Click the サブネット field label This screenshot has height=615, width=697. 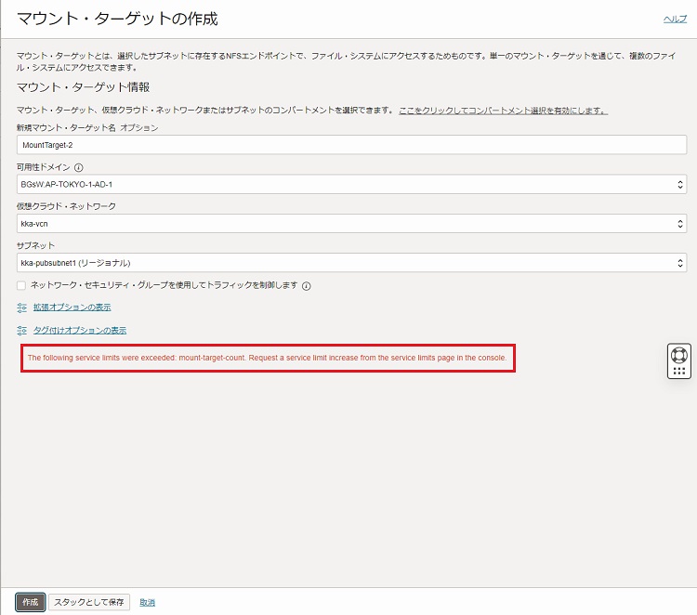pyautogui.click(x=35, y=245)
